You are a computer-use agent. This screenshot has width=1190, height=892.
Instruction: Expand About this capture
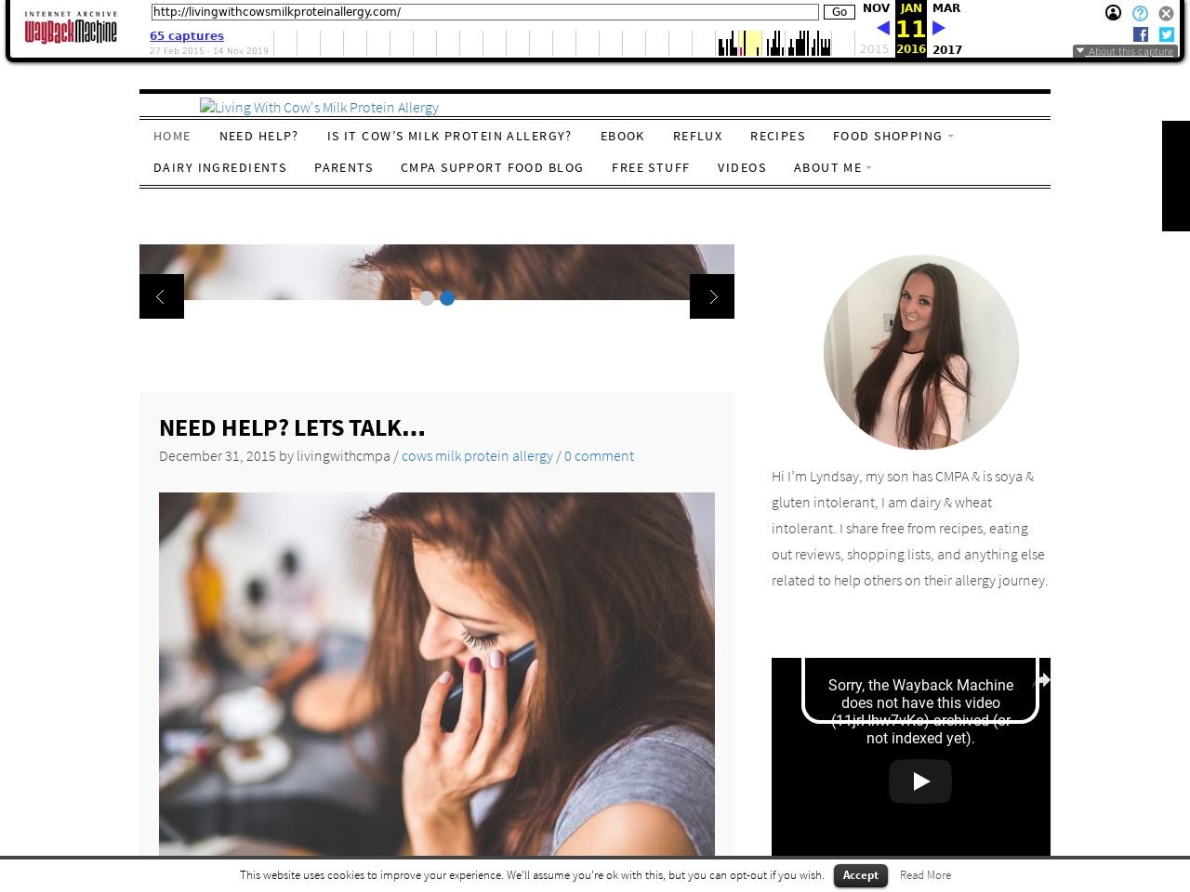(1125, 52)
